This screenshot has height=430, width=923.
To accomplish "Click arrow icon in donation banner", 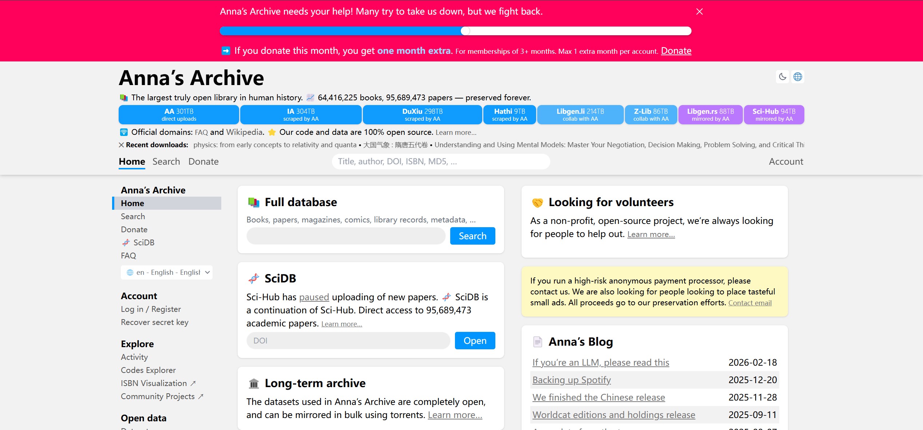I will pos(226,51).
